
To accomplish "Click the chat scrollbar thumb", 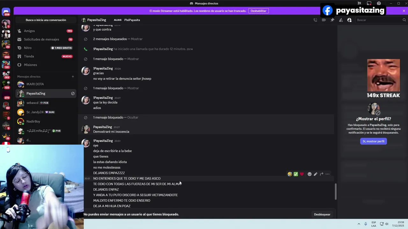I will (335, 192).
